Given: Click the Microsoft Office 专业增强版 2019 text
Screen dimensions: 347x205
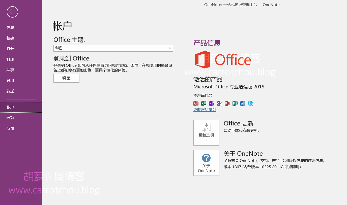Looking at the screenshot, I should pos(229,87).
